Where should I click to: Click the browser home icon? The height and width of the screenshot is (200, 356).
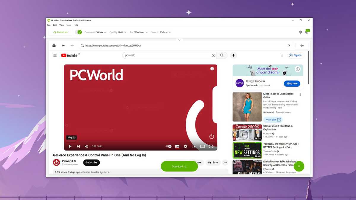click(54, 46)
